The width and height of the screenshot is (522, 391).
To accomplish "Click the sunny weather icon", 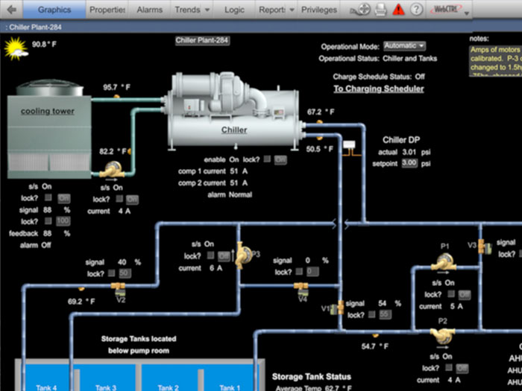I will coord(16,49).
